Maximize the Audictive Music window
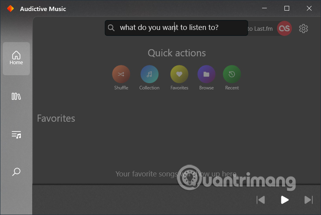321x215 pixels. (287, 8)
